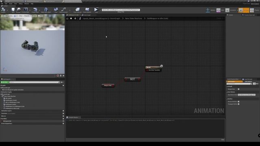The height and width of the screenshot is (146, 260).
Task: Switch to Compiler Results tab
Action: (73, 117)
